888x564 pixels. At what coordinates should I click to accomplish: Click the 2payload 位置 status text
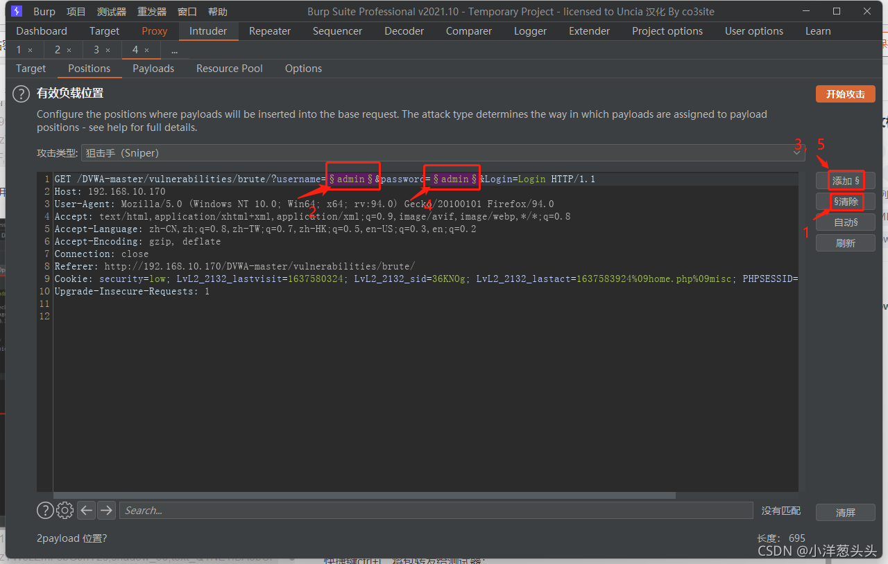(71, 538)
